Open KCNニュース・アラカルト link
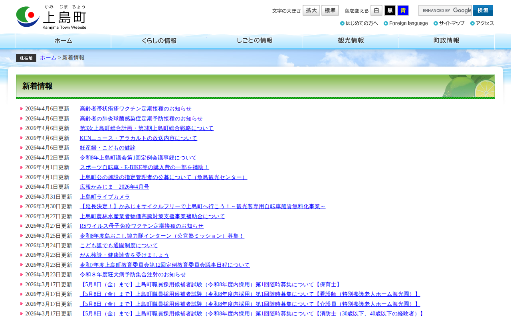511x319 pixels. coord(139,138)
